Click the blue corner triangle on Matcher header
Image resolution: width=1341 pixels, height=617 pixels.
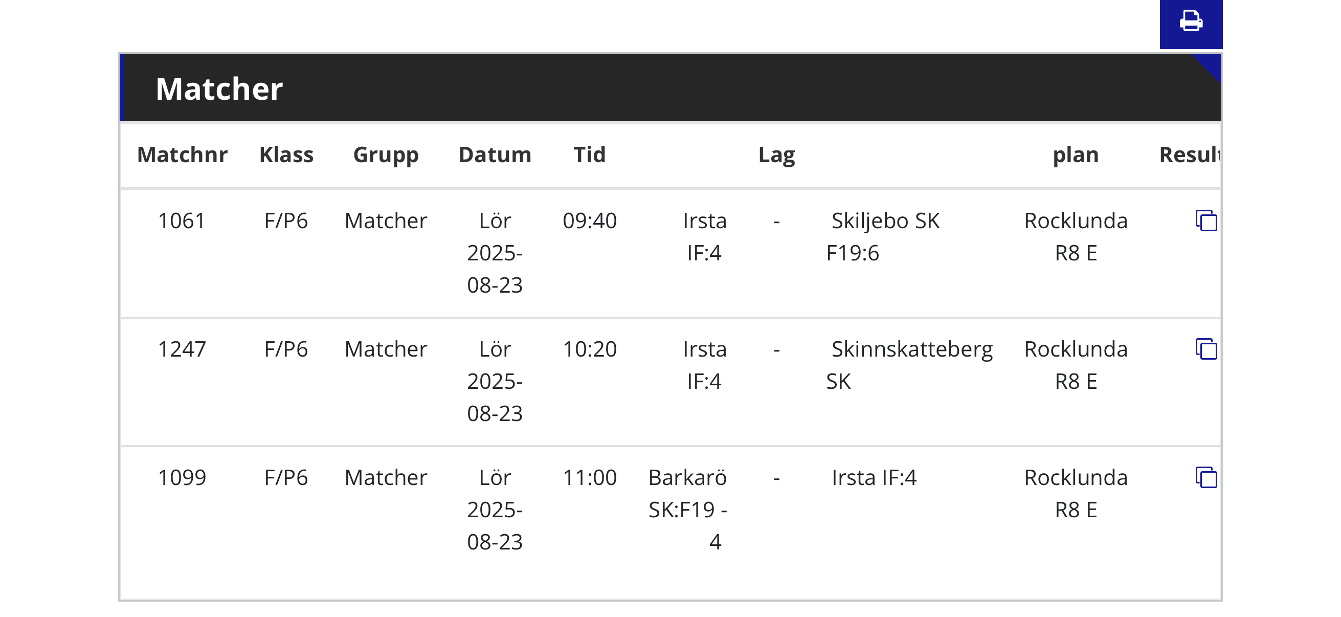[1211, 65]
